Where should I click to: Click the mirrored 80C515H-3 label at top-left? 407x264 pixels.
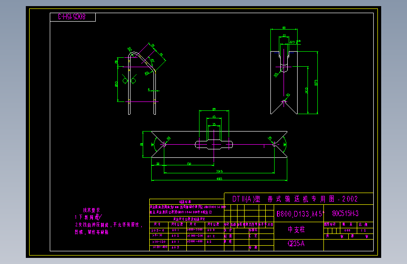72,17
